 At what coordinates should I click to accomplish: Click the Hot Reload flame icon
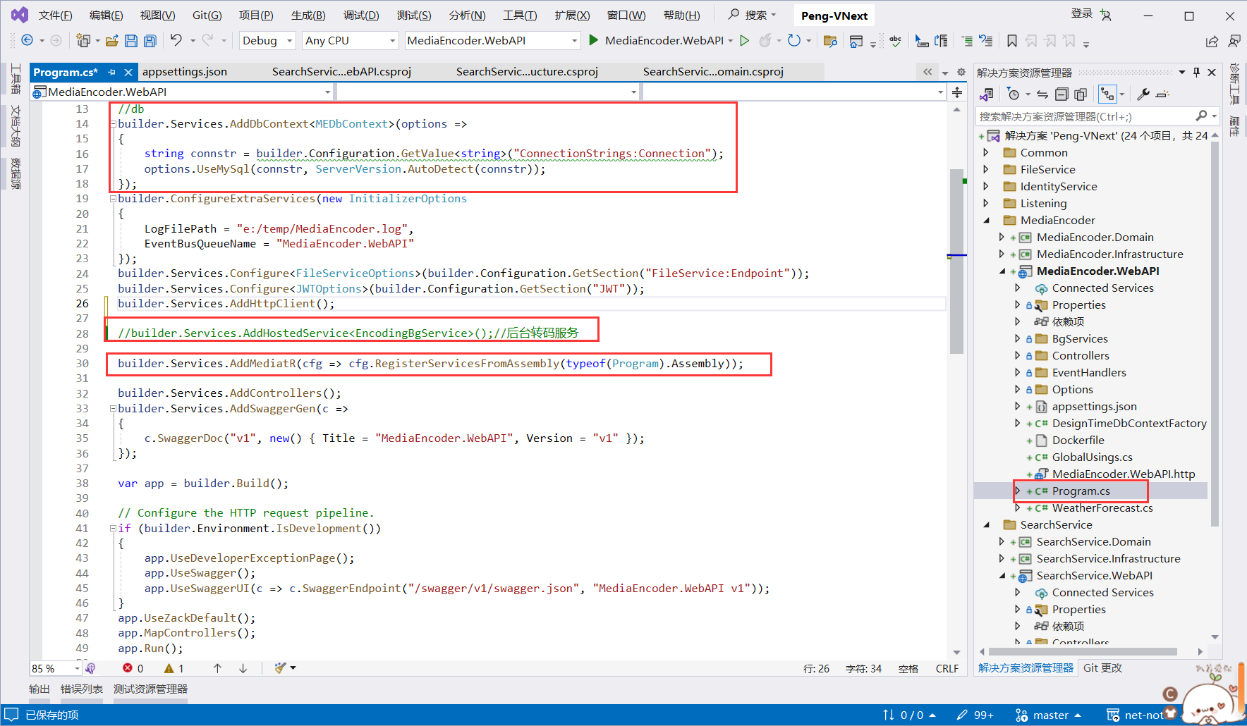click(765, 41)
